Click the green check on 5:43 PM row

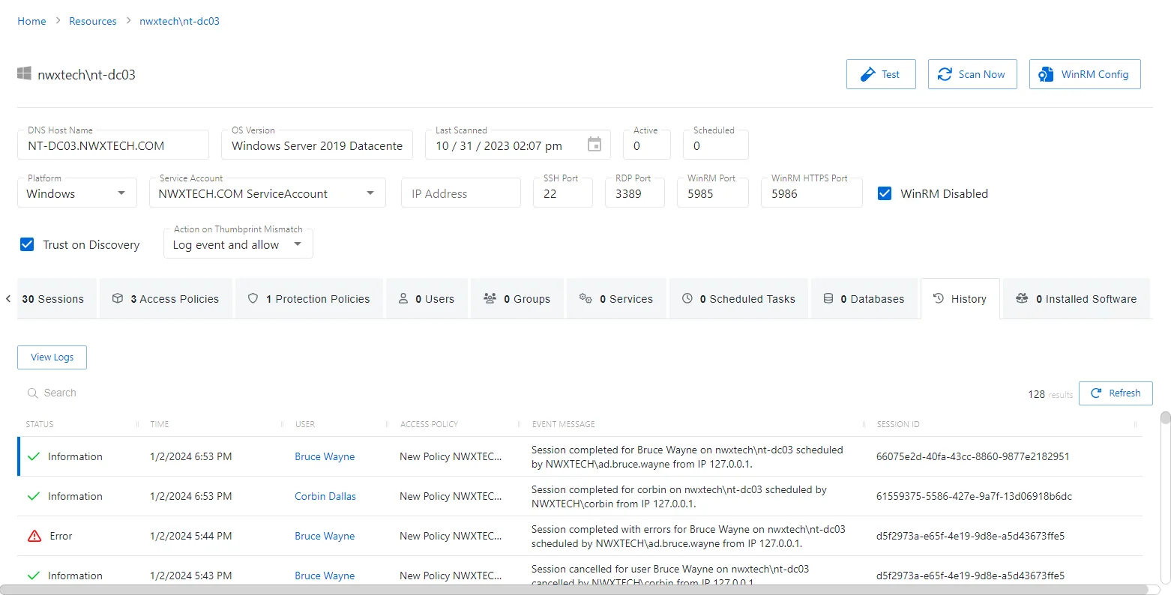coord(34,576)
